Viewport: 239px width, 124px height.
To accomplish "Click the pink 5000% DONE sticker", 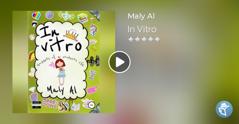I will tap(50, 103).
